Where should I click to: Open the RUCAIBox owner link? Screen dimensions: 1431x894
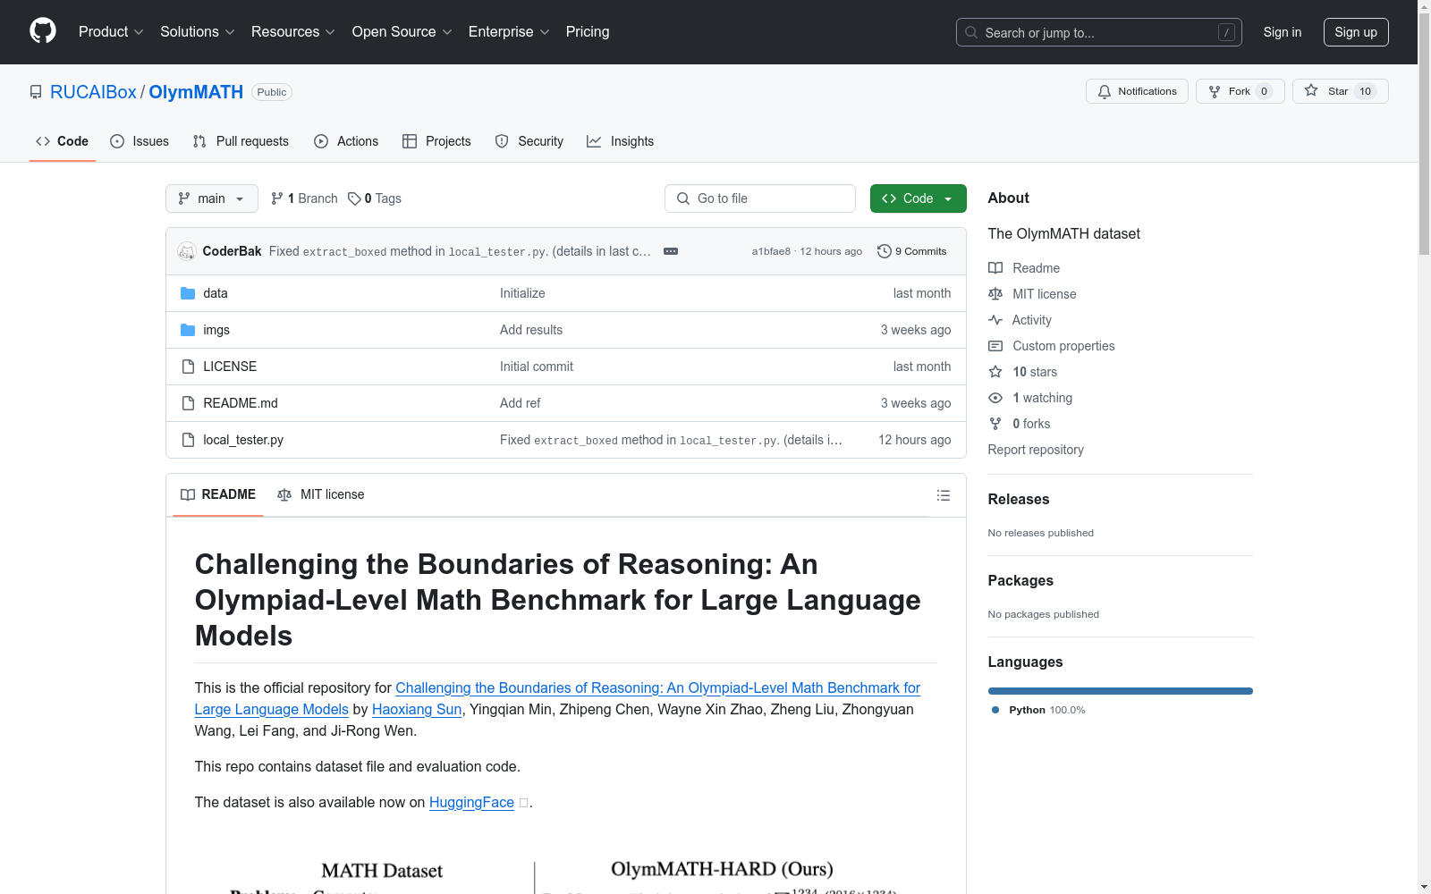pyautogui.click(x=93, y=92)
